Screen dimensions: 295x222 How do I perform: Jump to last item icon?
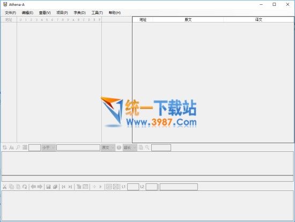coord(70,187)
